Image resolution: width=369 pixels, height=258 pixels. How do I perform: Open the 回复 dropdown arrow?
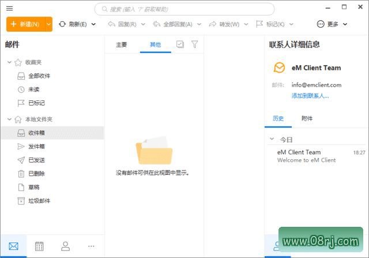pos(143,24)
